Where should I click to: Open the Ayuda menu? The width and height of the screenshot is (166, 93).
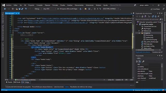(106, 5)
